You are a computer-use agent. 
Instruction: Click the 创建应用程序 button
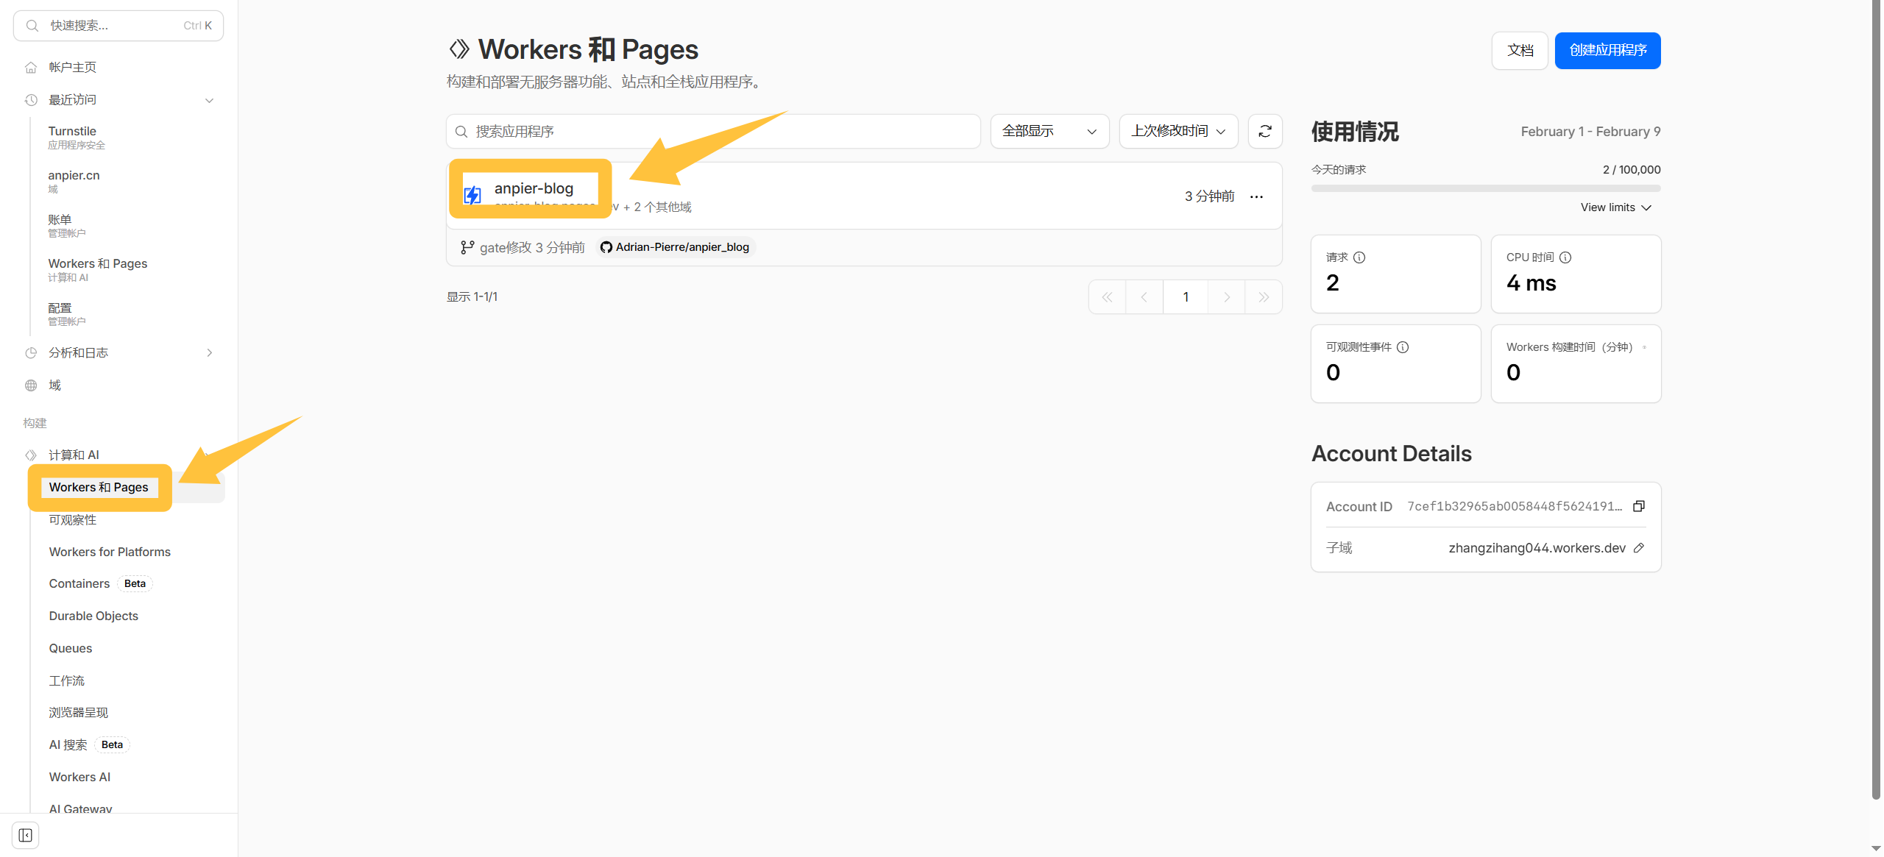coord(1607,51)
